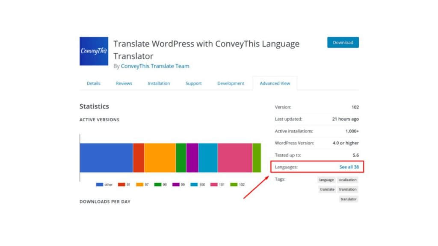
Task: Click the pink version 101 bar segment
Action: [235, 158]
